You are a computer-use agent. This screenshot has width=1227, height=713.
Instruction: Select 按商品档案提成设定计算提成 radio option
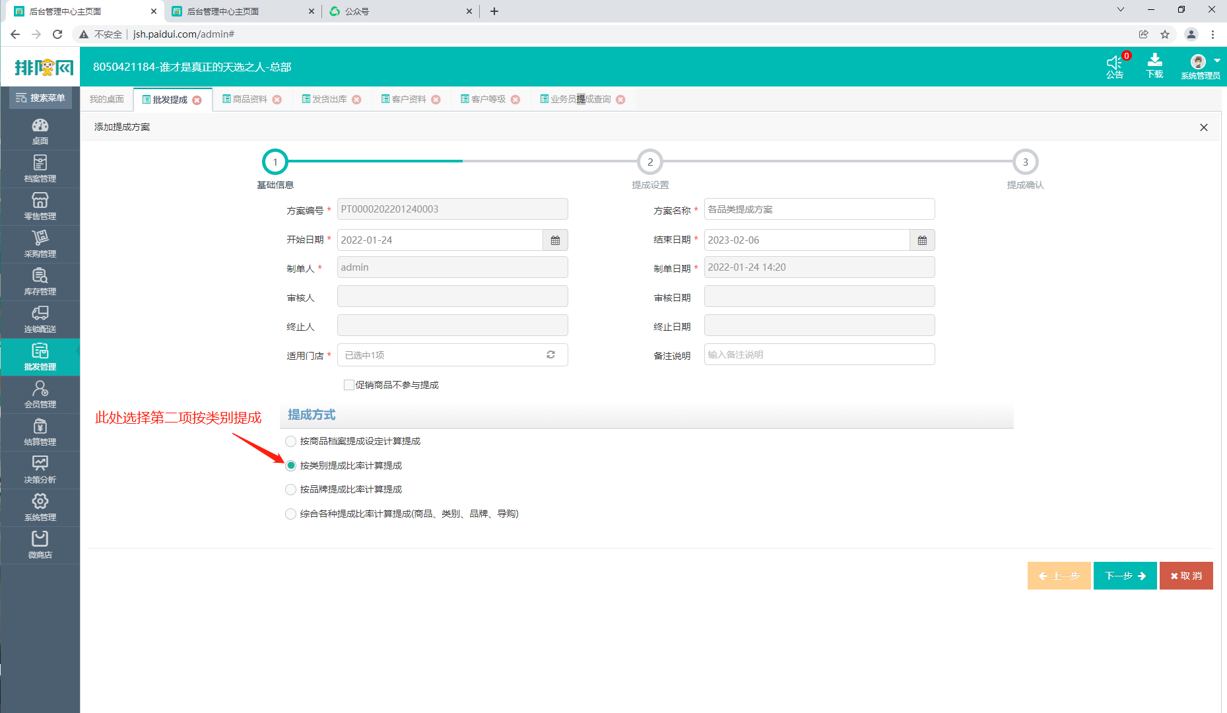290,441
